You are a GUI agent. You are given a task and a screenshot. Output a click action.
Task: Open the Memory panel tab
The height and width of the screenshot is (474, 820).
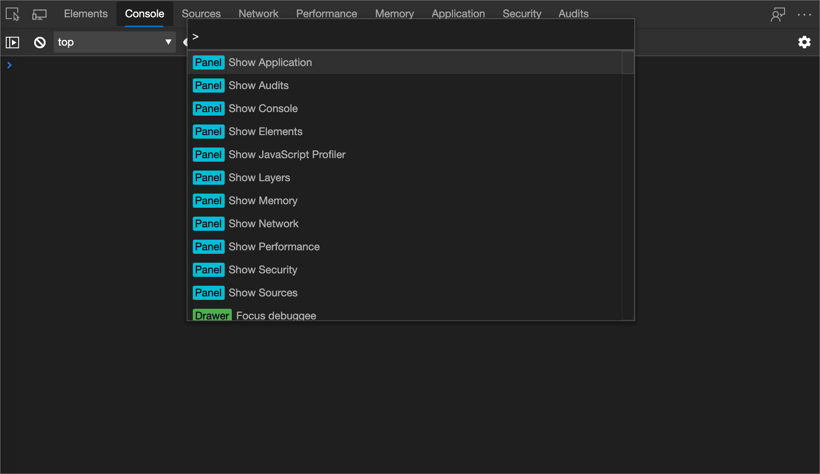point(394,13)
